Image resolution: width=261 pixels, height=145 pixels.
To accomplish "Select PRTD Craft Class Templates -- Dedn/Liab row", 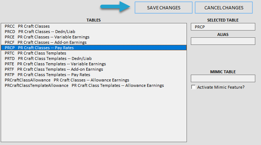I will click(x=94, y=59).
